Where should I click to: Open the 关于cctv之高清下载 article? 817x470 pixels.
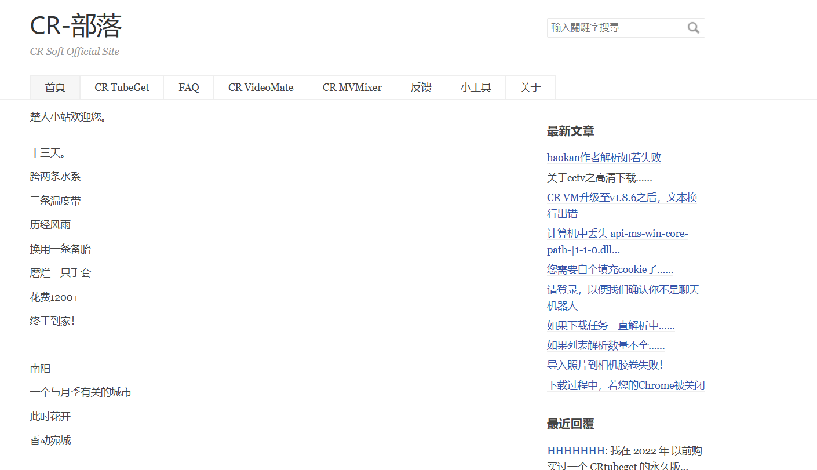pos(599,178)
